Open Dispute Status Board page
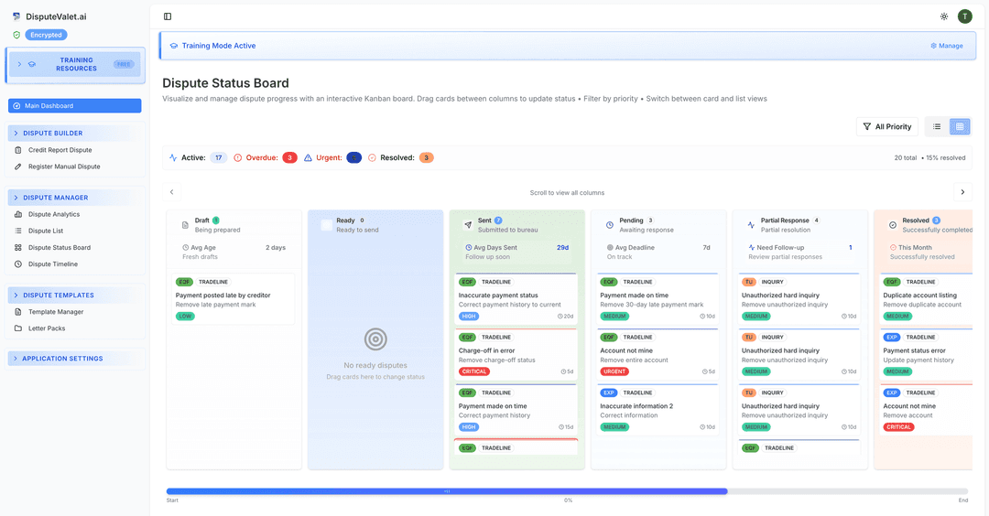 click(59, 248)
